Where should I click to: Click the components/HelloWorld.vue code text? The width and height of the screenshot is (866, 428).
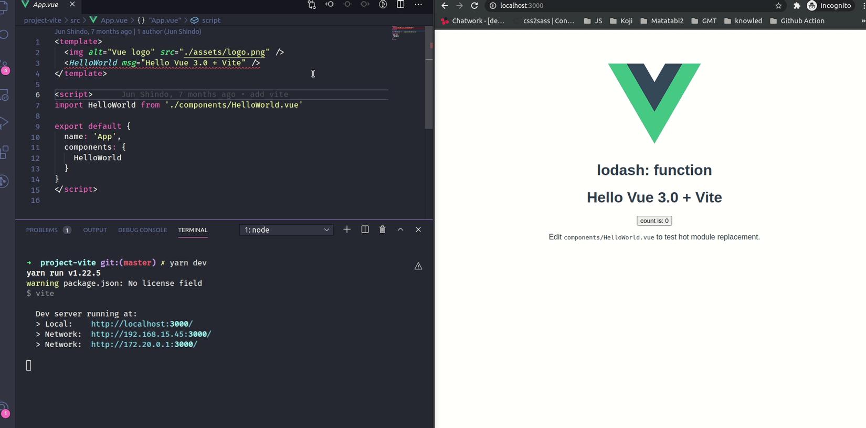(x=609, y=237)
